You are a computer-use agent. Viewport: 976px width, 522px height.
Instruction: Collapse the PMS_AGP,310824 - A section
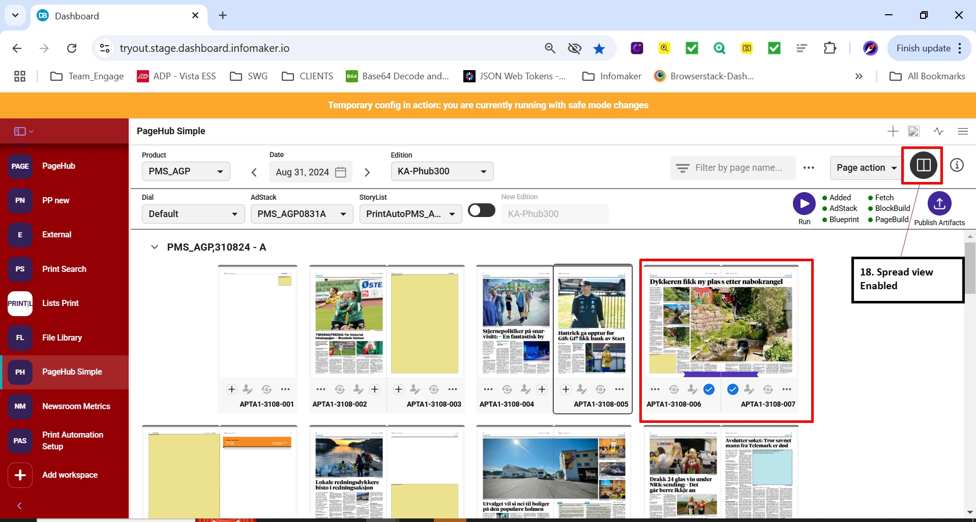[x=154, y=247]
